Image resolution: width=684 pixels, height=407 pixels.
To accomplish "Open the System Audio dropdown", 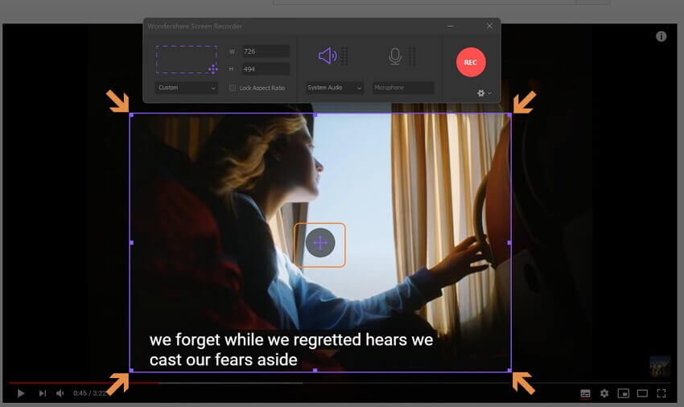I will pos(334,88).
